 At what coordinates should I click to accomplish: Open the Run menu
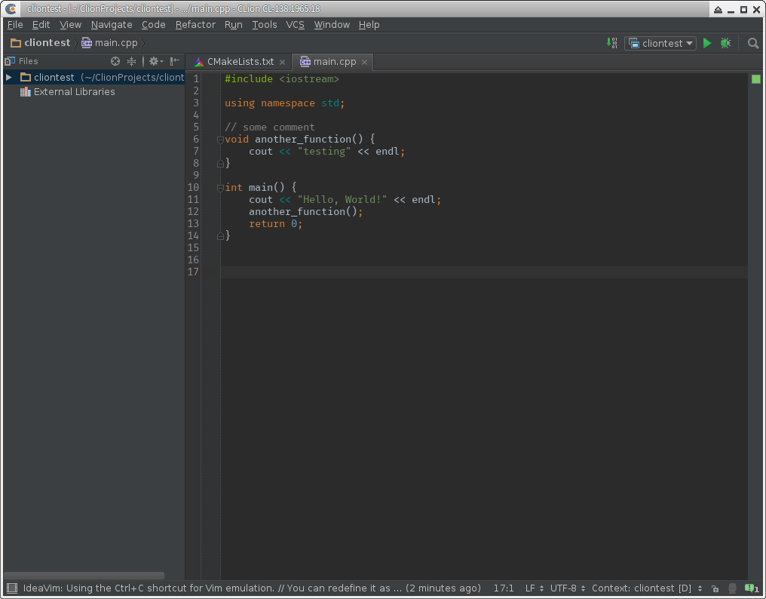pyautogui.click(x=234, y=24)
